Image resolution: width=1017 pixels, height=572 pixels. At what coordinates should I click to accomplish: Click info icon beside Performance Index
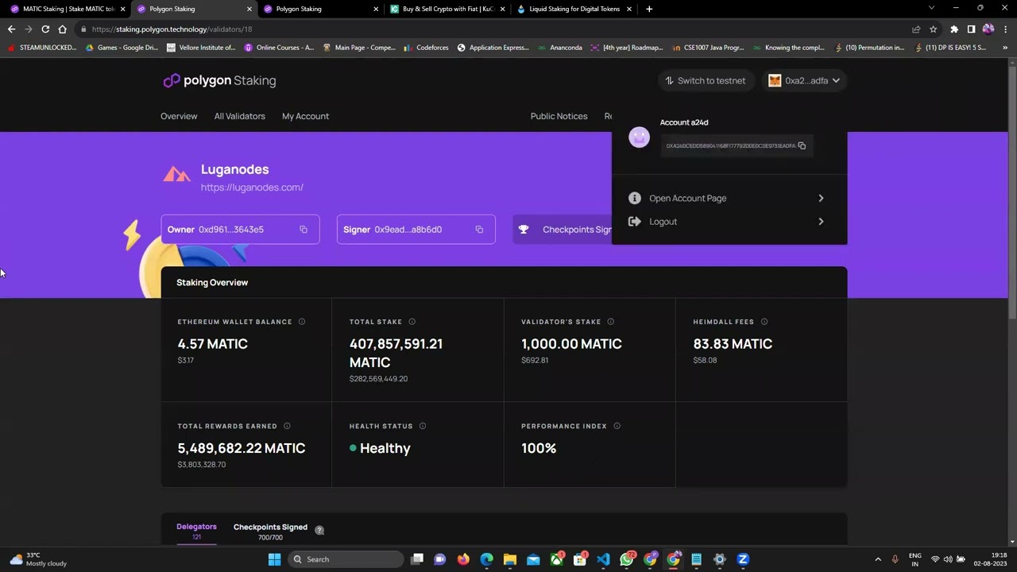click(617, 426)
